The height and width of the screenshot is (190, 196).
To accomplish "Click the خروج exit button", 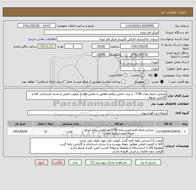I will click(41, 162).
